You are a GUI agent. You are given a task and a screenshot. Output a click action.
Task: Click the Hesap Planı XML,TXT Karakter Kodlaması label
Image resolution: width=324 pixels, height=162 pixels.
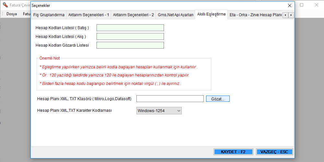tap(75, 110)
